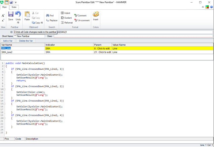Open the Replace tool
The image size is (214, 147).
click(x=52, y=20)
